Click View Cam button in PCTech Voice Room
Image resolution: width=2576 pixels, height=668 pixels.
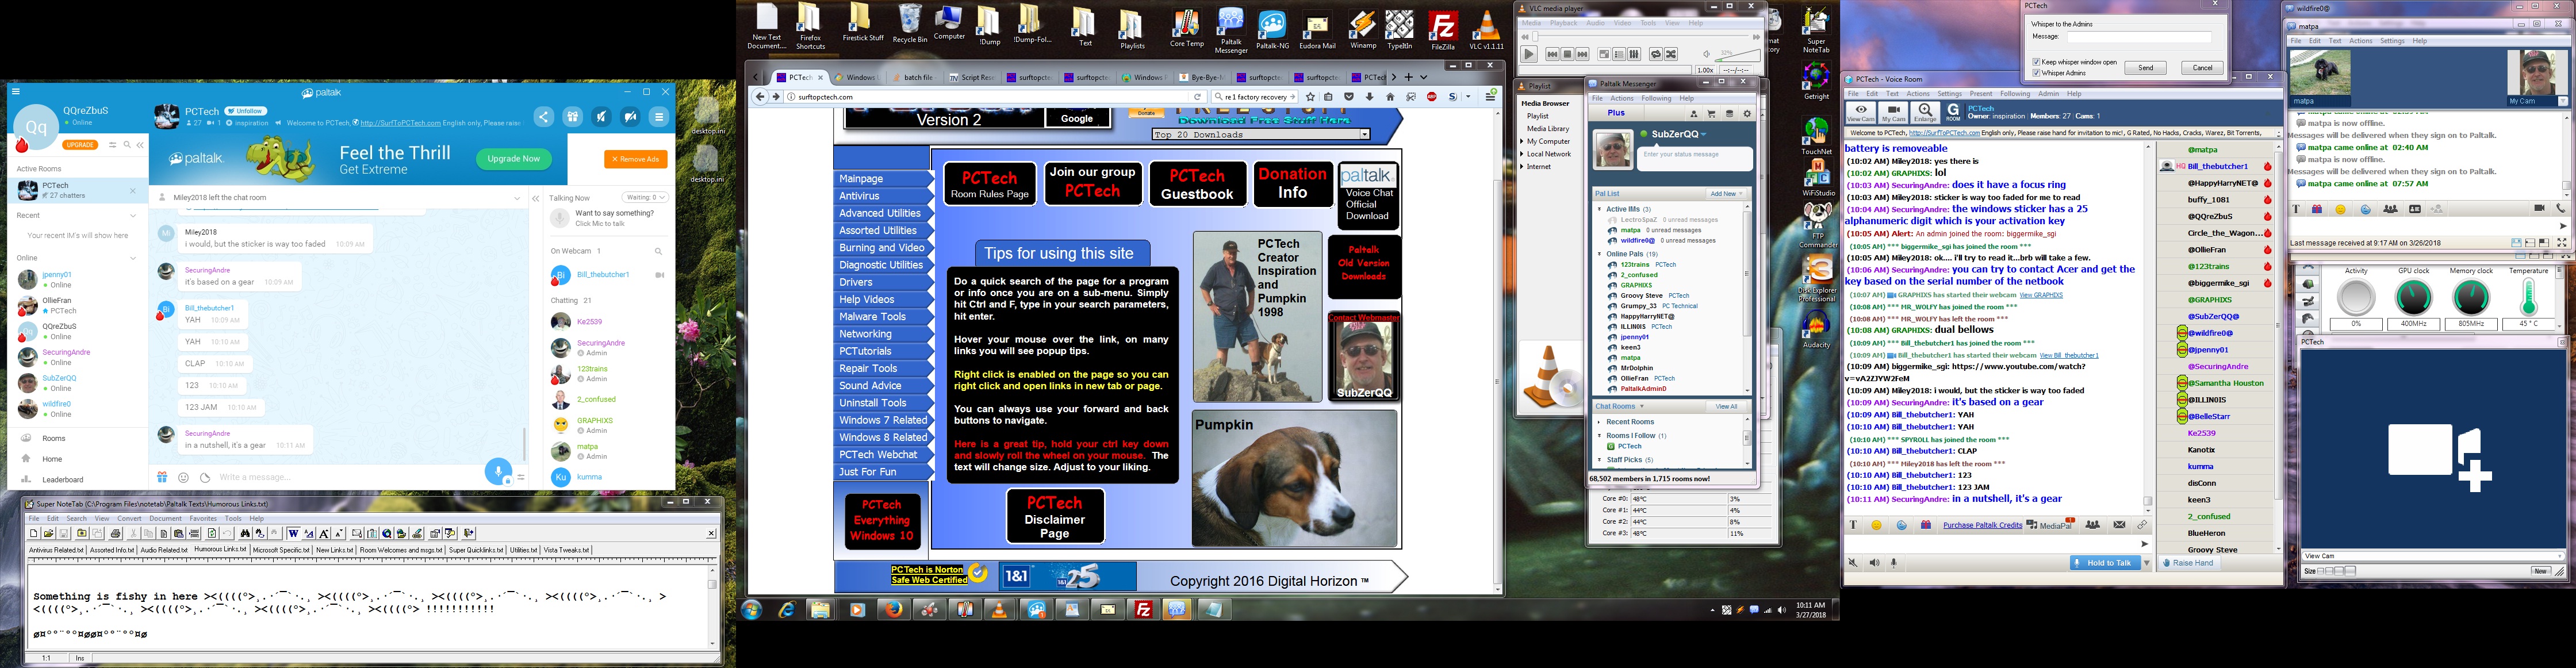tap(1860, 112)
